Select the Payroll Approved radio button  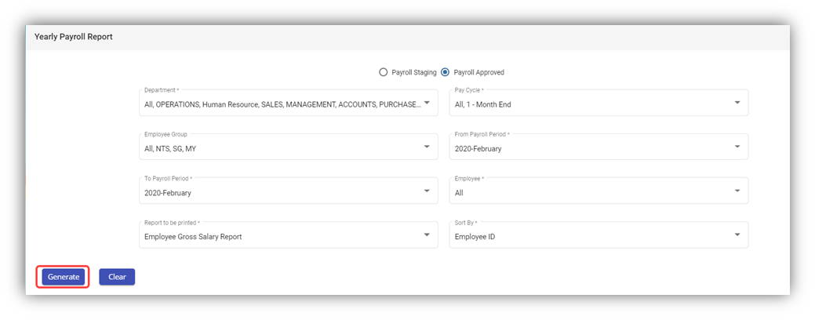point(445,72)
